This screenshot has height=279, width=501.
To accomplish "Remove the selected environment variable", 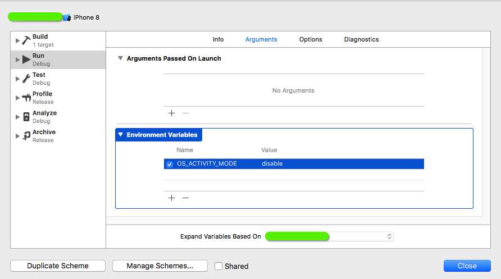I will (x=185, y=198).
